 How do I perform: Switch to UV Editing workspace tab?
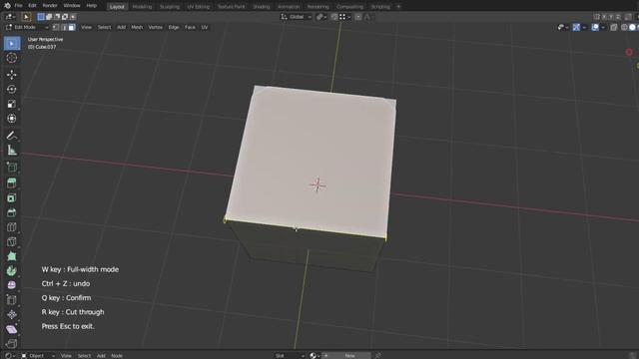pyautogui.click(x=199, y=7)
